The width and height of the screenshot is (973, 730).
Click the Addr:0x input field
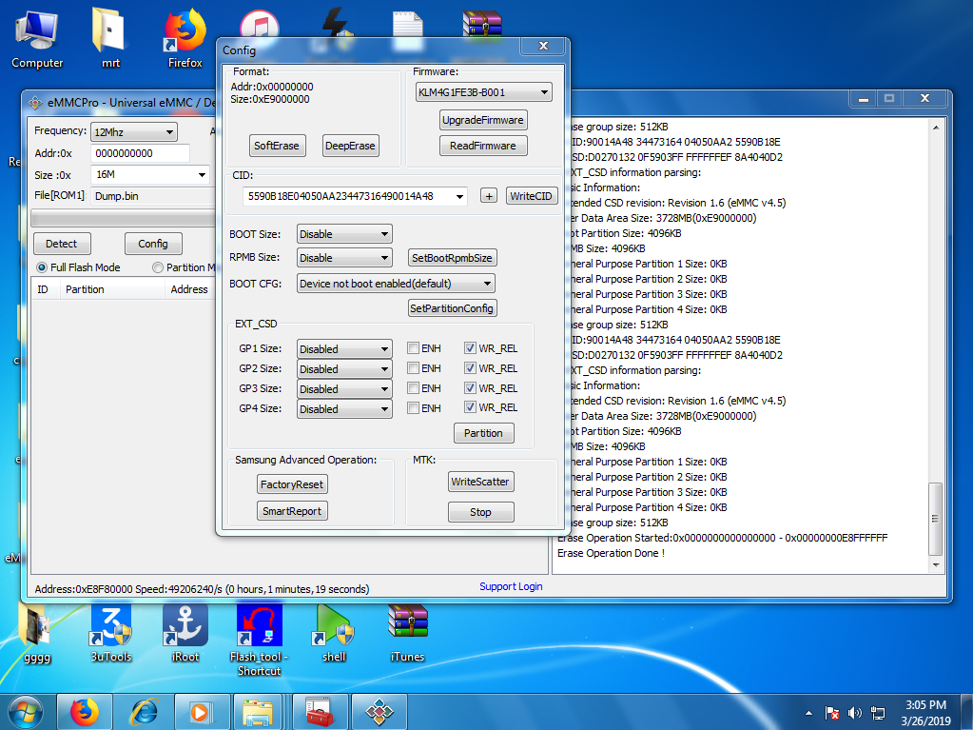(x=140, y=153)
